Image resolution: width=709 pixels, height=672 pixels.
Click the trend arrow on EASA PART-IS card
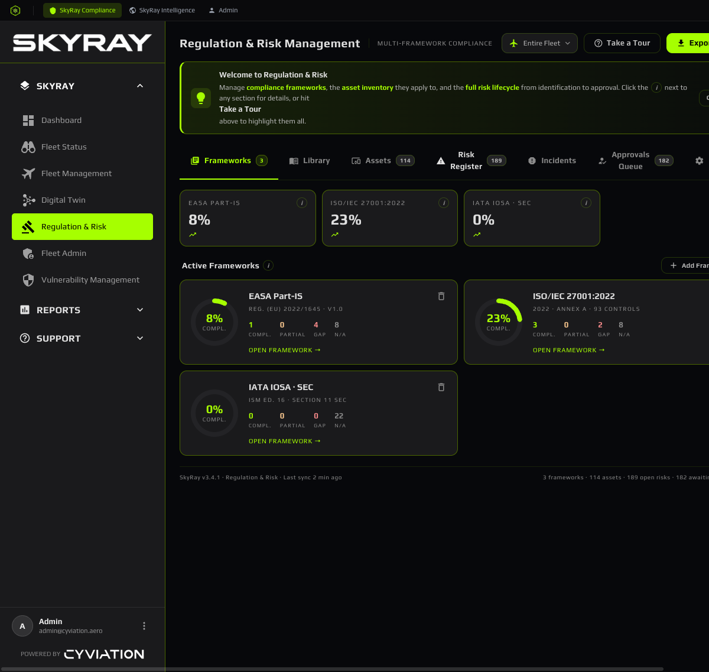(193, 235)
